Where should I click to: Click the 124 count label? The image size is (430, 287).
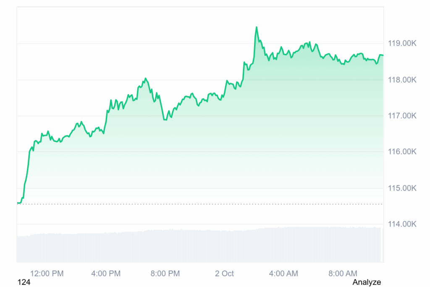(x=24, y=282)
